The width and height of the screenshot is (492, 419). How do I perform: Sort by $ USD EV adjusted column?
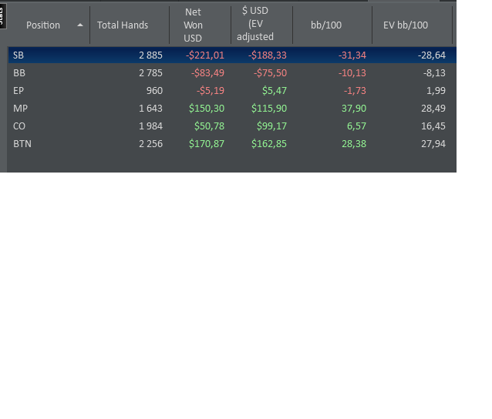pyautogui.click(x=255, y=25)
